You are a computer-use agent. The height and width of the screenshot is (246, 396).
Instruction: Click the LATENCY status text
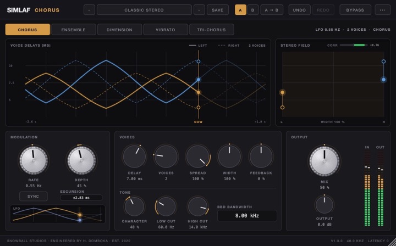[x=378, y=241]
